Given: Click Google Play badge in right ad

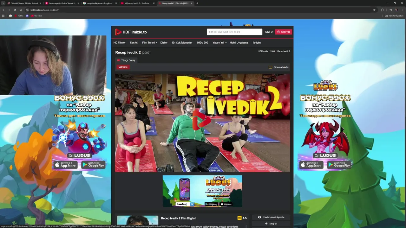Looking at the screenshot, I should tap(339, 165).
